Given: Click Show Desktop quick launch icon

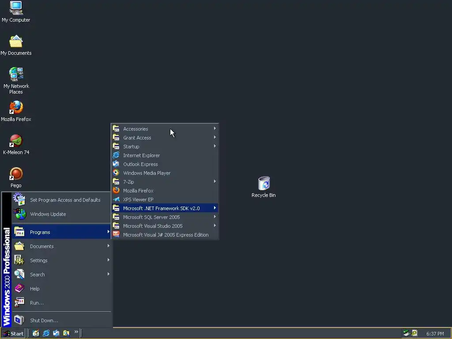Looking at the screenshot, I should 36,333.
